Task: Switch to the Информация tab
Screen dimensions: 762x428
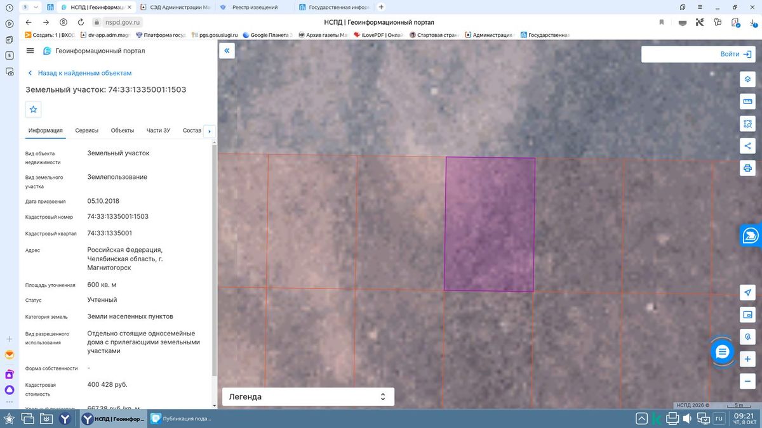Action: 46,131
